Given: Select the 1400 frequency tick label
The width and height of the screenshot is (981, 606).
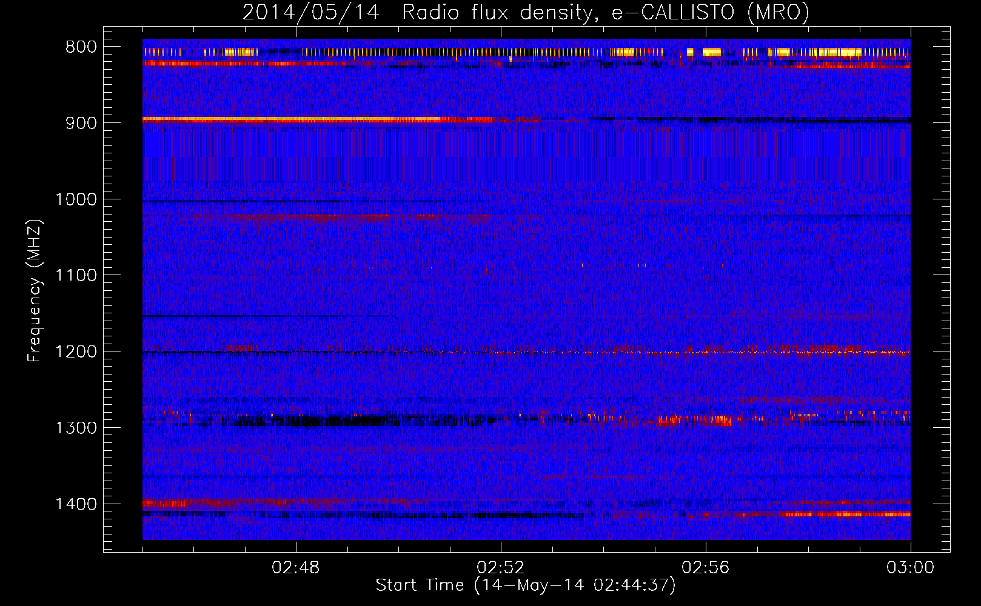Looking at the screenshot, I should pyautogui.click(x=76, y=504).
